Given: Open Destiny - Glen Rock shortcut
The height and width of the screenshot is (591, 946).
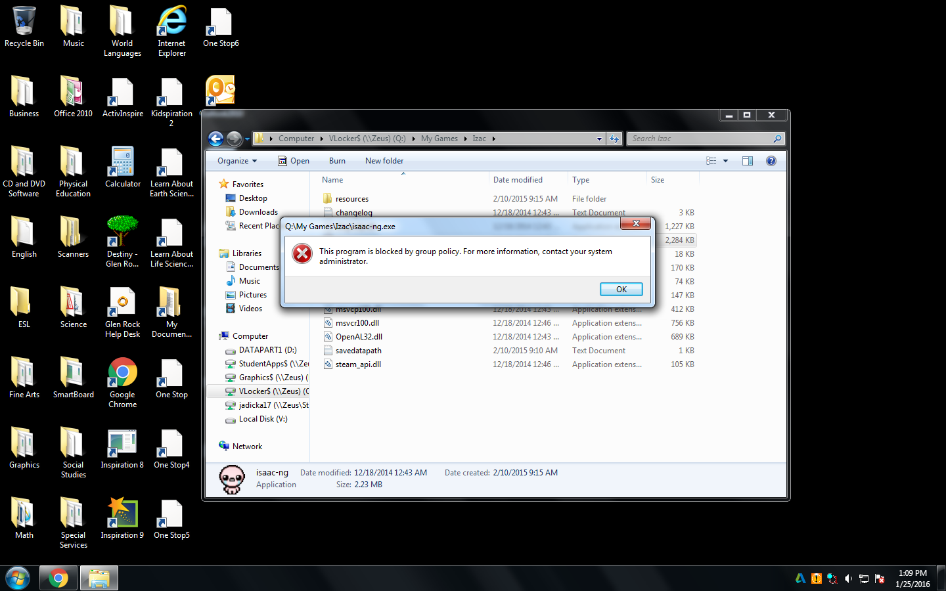Looking at the screenshot, I should click(x=122, y=242).
